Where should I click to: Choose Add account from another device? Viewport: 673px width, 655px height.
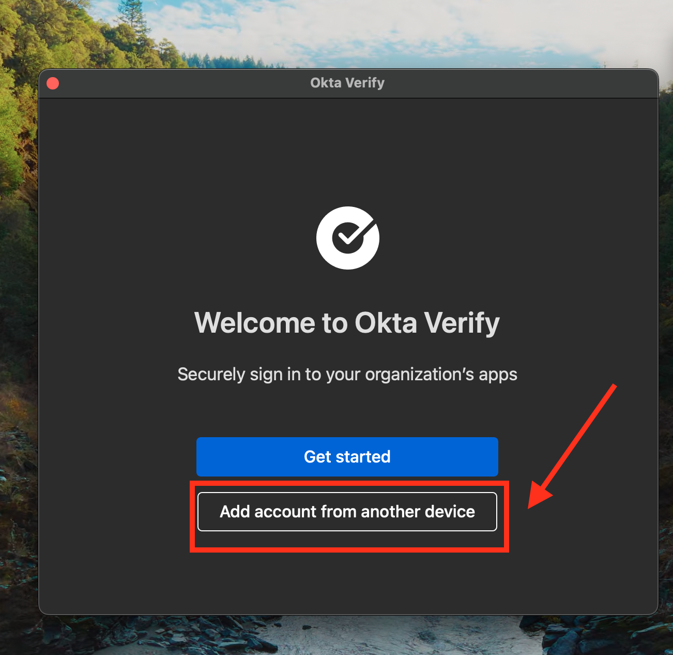tap(347, 512)
